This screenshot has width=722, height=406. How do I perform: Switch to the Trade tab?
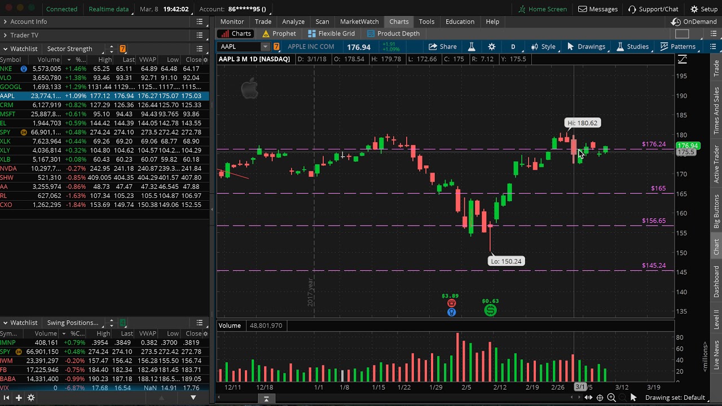(x=263, y=21)
